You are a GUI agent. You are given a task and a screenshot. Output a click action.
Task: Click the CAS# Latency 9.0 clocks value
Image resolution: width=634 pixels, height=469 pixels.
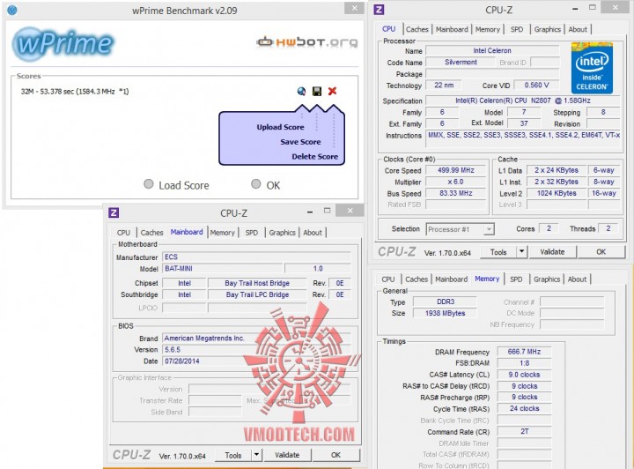coord(525,375)
